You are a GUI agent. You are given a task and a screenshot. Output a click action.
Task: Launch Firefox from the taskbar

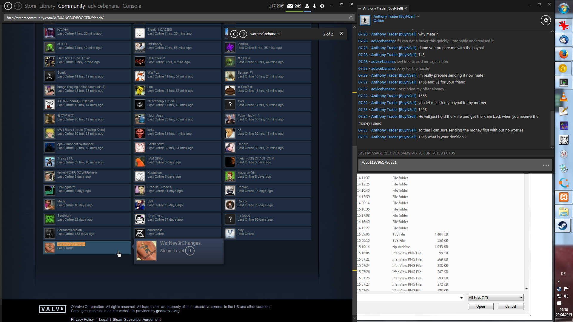563,54
